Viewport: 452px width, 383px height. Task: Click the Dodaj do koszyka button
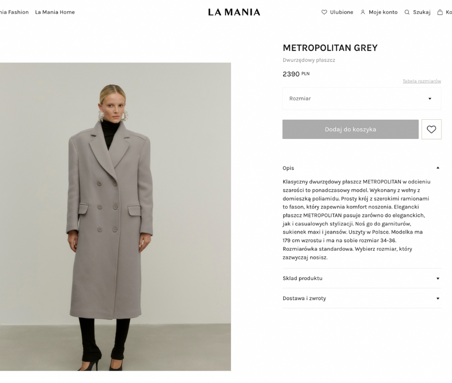point(351,129)
